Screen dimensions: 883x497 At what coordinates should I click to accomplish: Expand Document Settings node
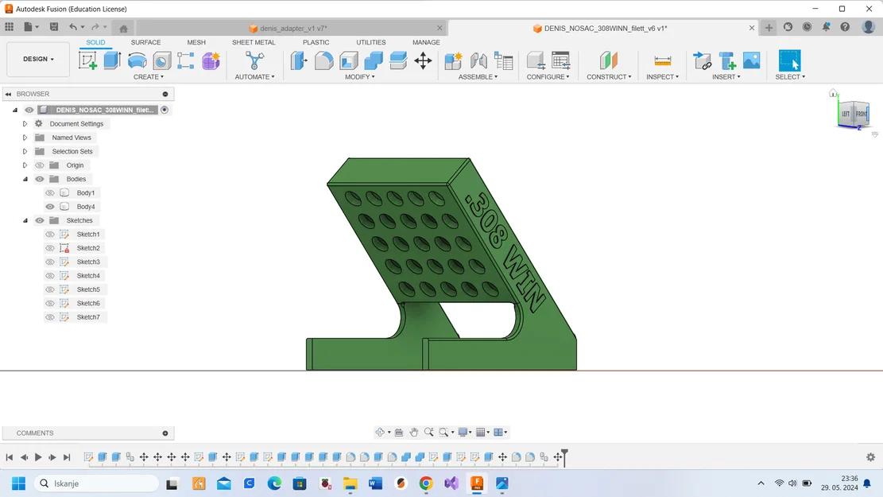pos(25,124)
